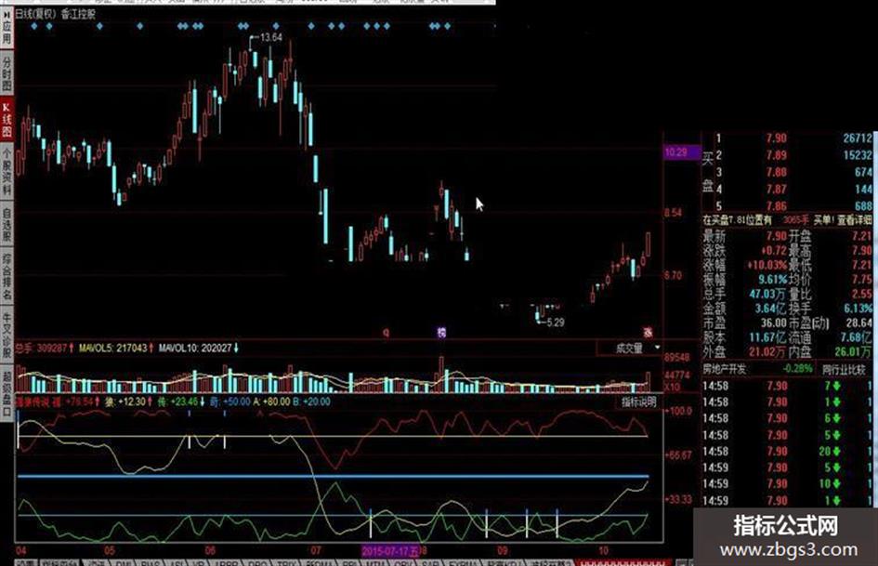Open the 牛叉诊股 sidebar tab
The width and height of the screenshot is (878, 566).
[x=7, y=335]
